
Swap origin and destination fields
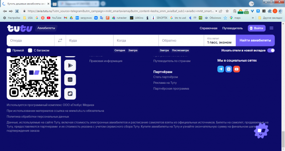[x=60, y=40]
